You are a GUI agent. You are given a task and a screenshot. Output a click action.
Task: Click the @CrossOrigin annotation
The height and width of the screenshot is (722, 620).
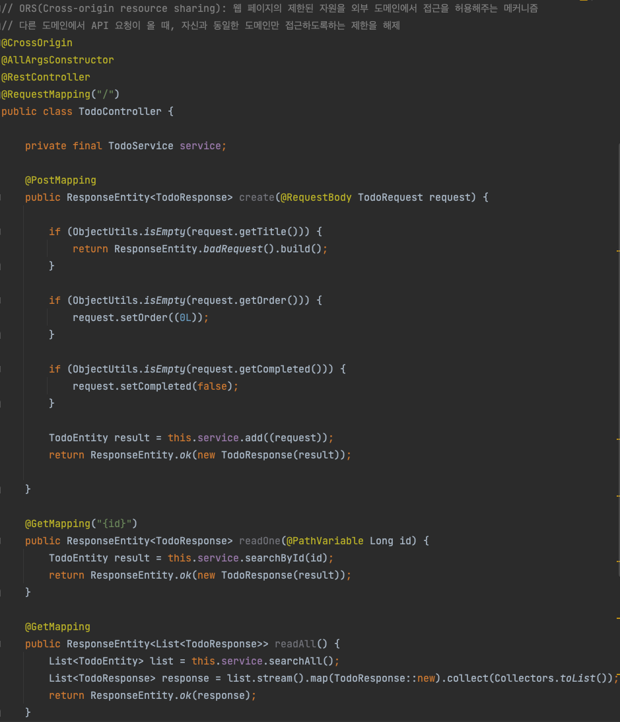37,43
